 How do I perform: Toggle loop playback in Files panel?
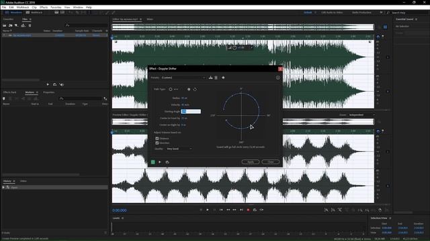coord(54,84)
